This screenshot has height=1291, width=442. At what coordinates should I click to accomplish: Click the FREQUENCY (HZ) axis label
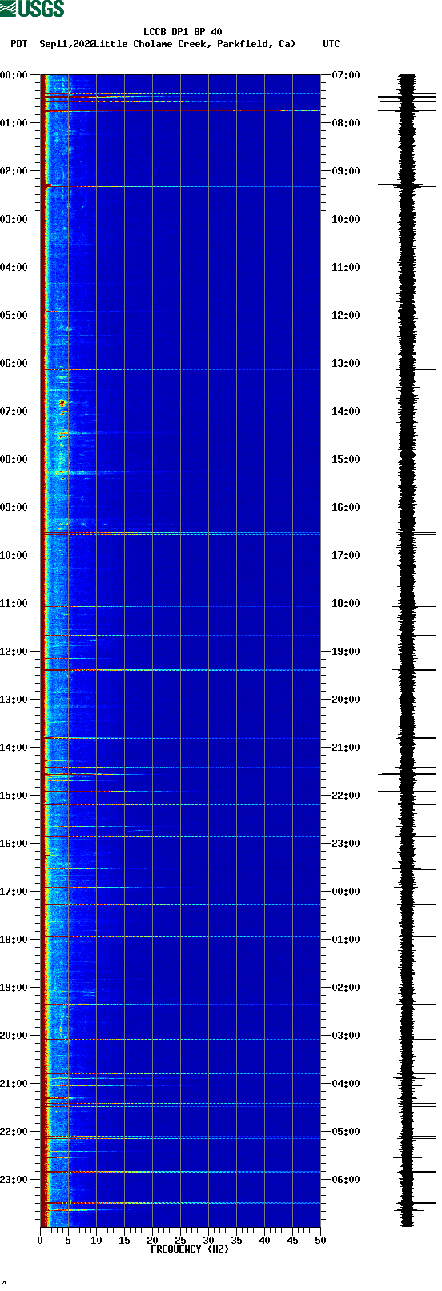click(x=190, y=1249)
